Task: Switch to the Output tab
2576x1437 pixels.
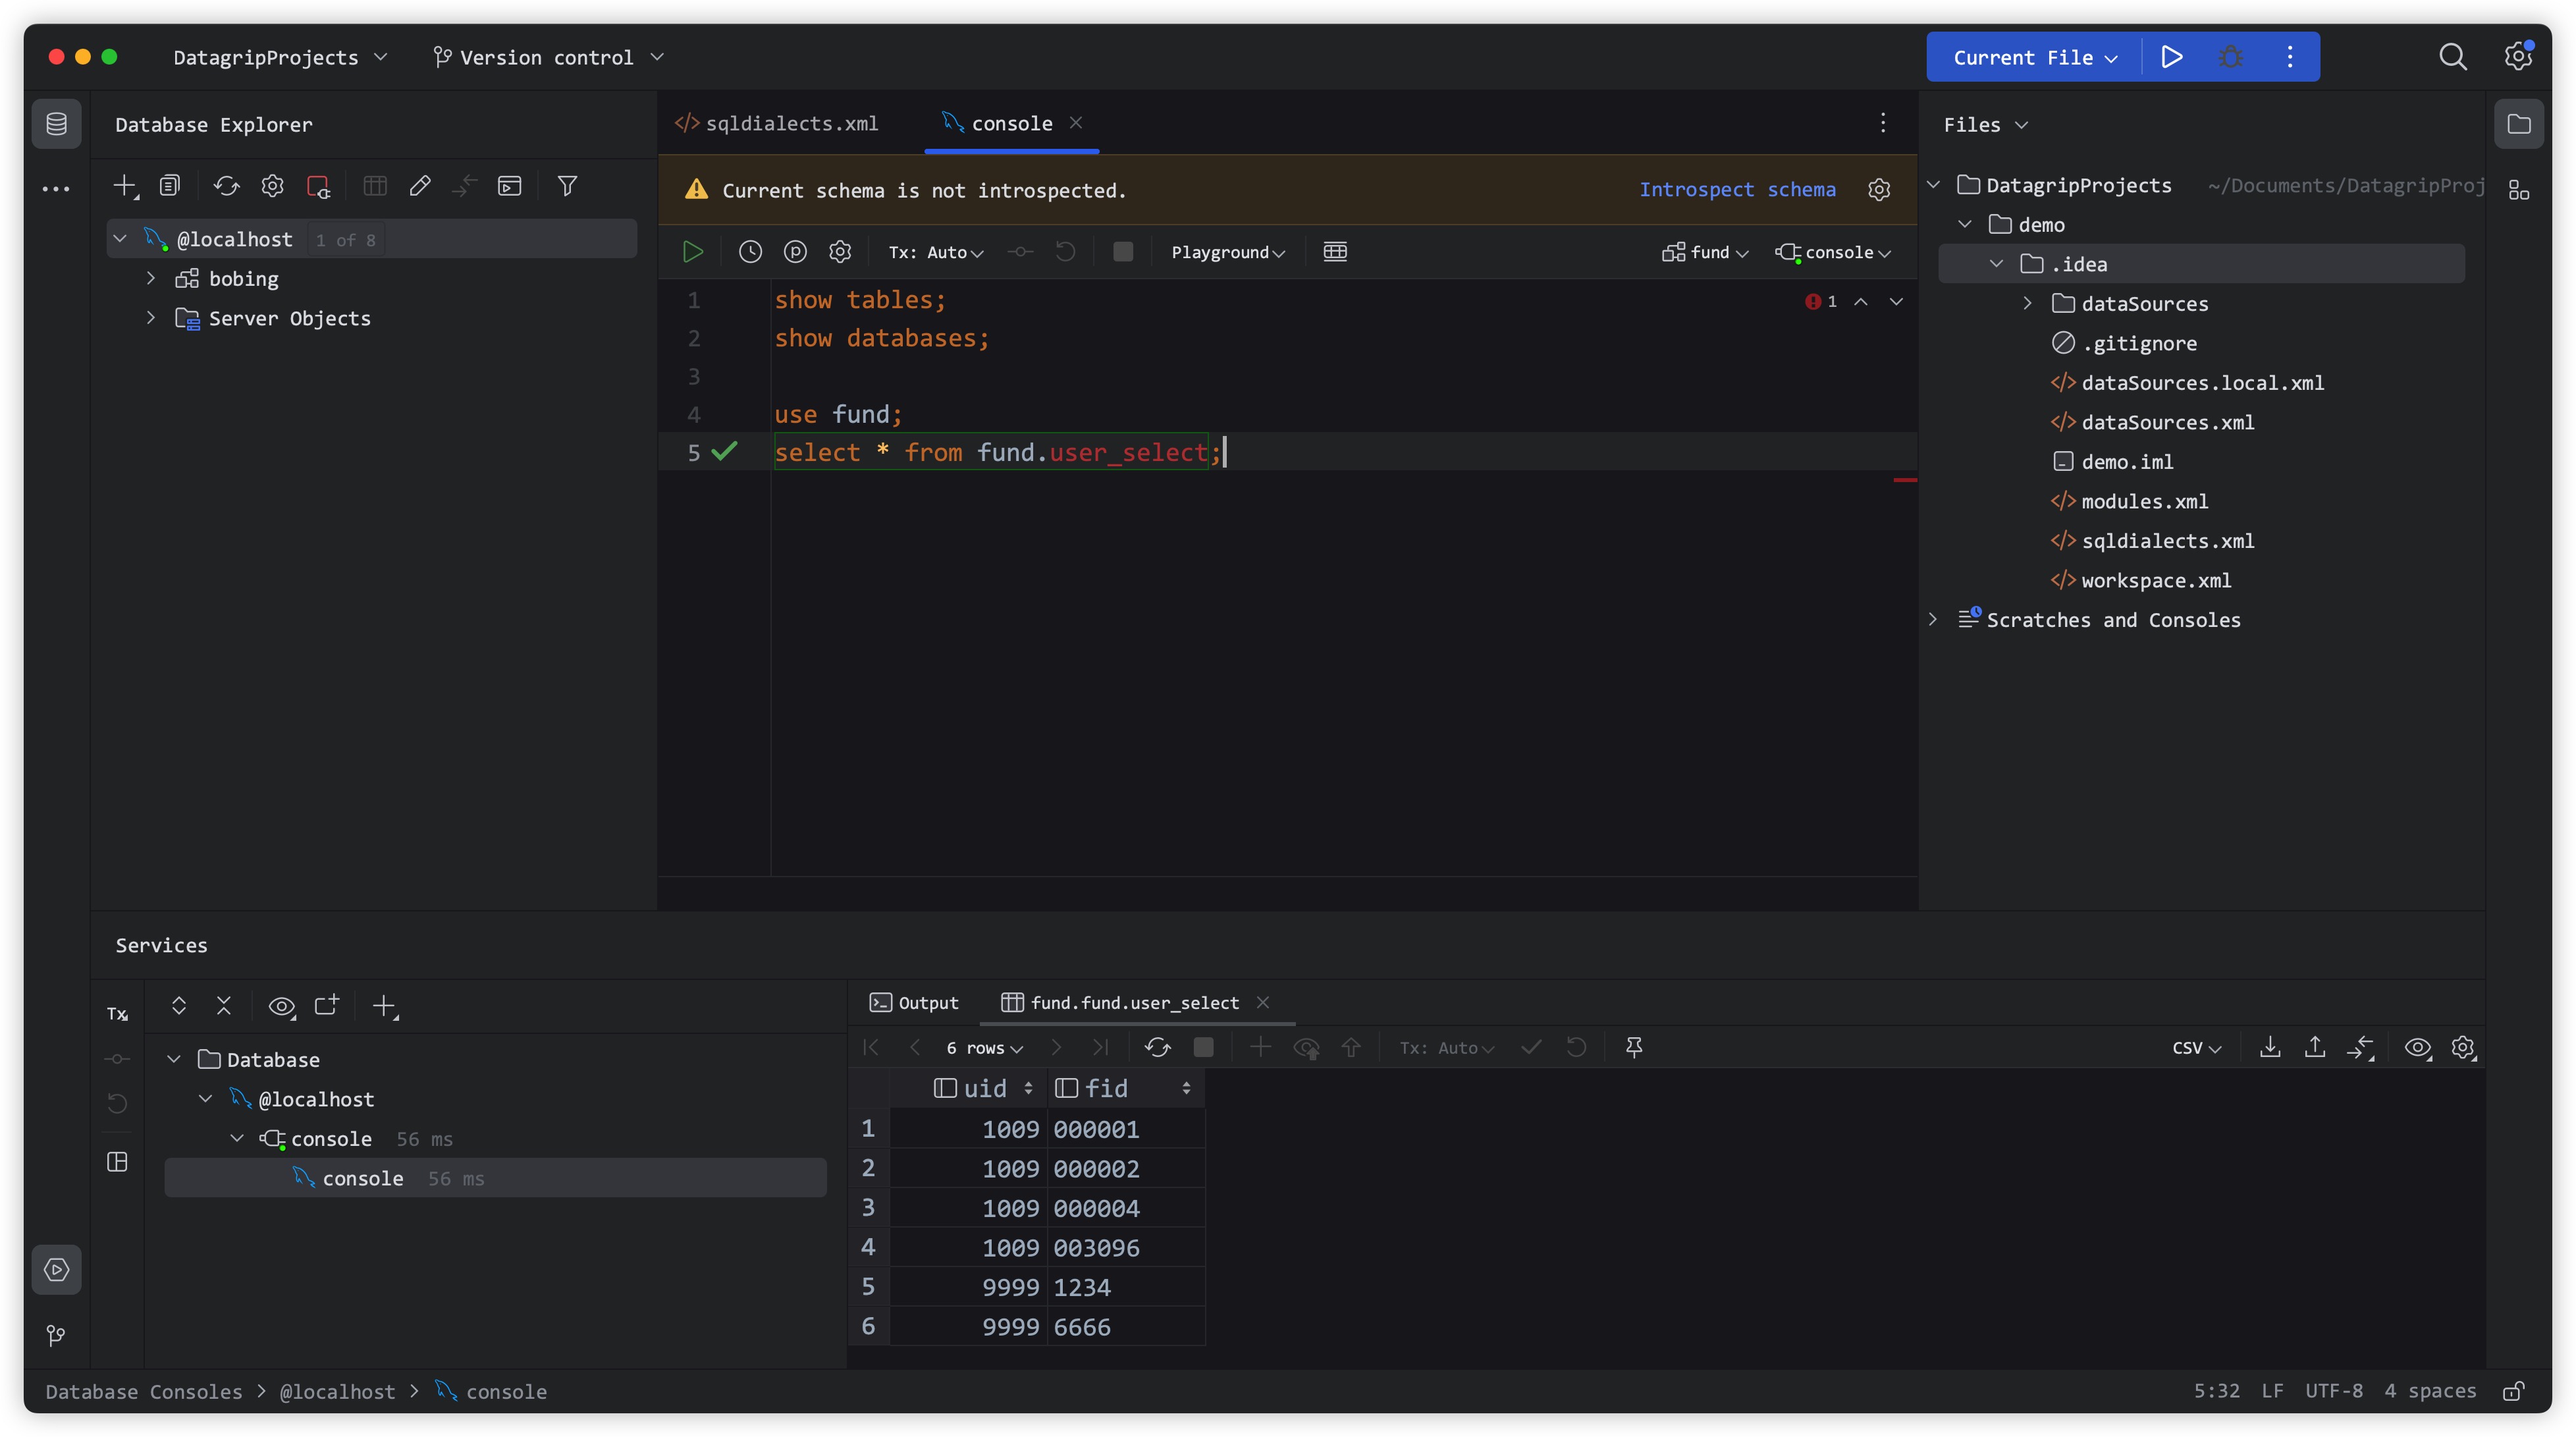Action: coord(914,1002)
